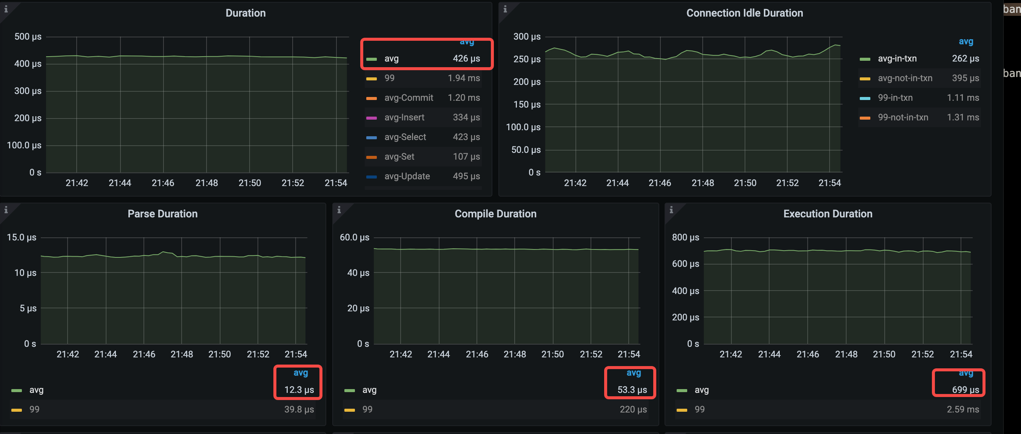Toggle avg-Set series in Duration legend
Image resolution: width=1021 pixels, height=434 pixels.
pyautogui.click(x=399, y=157)
